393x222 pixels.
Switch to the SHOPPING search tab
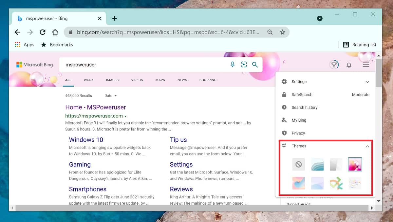click(x=208, y=80)
